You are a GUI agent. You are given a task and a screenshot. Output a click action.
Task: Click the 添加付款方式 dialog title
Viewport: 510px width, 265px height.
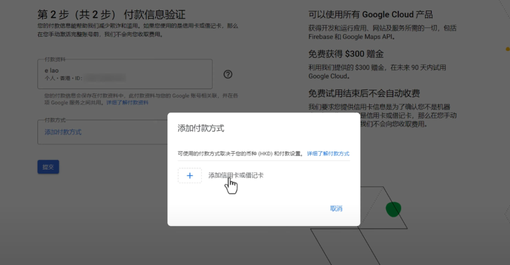(x=201, y=128)
